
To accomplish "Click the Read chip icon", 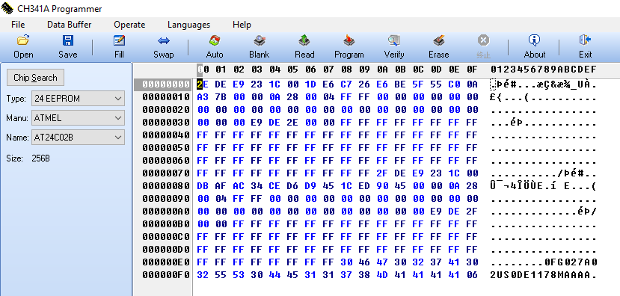I will (x=304, y=40).
